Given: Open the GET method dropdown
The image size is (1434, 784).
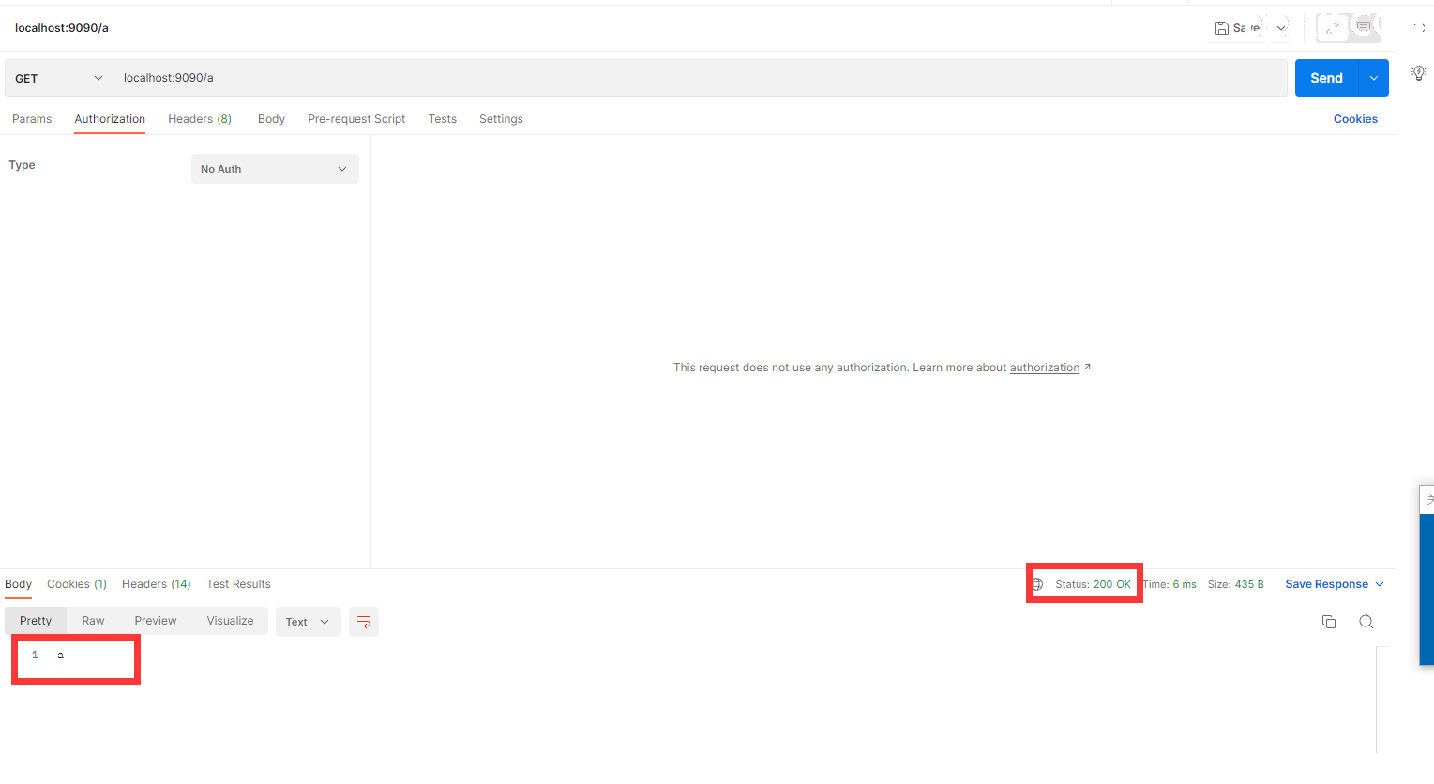Looking at the screenshot, I should pos(59,78).
